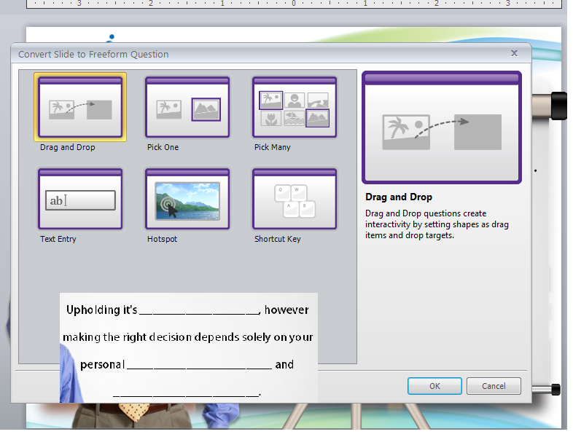Click the blank line after 'personal'

(x=198, y=365)
